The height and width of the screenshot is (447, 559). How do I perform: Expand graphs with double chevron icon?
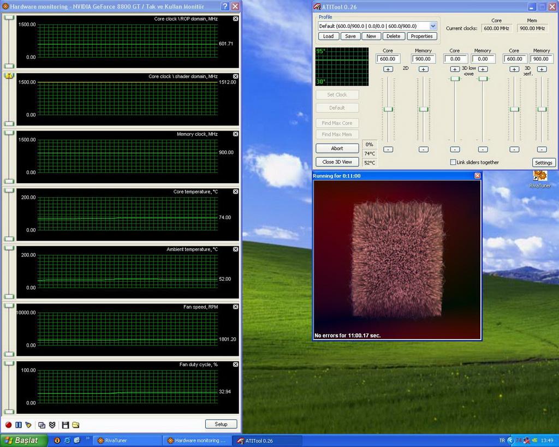pos(52,425)
